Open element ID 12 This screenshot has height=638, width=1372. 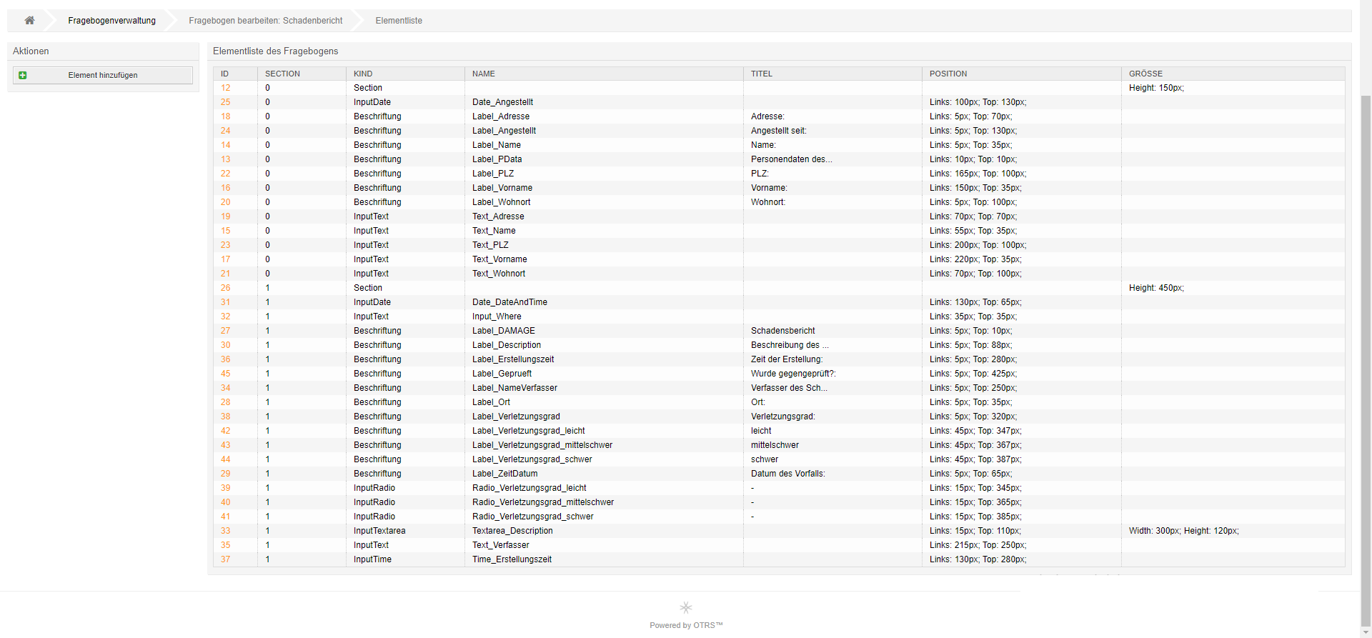(x=226, y=88)
